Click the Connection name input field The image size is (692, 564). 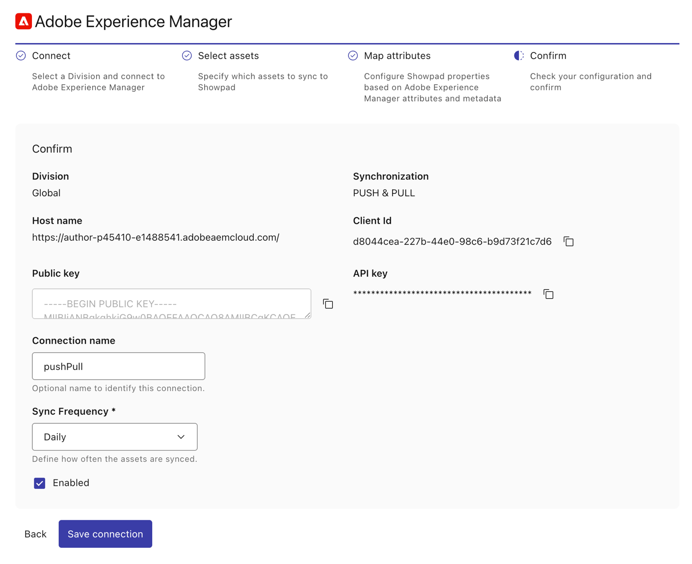click(118, 366)
